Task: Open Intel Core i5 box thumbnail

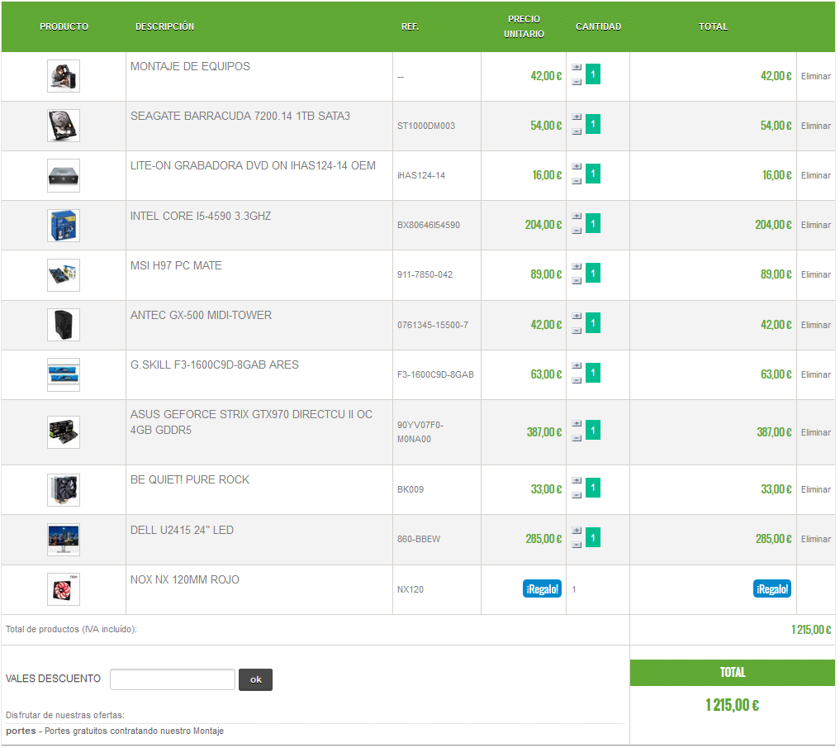Action: click(64, 226)
